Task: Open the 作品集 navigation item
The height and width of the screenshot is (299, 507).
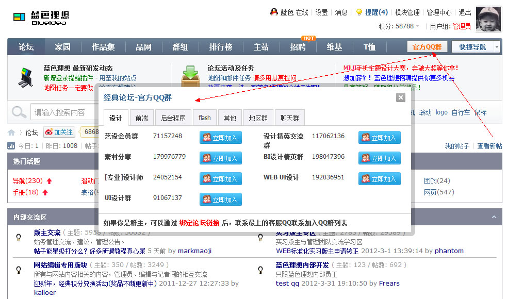Action: [x=103, y=47]
